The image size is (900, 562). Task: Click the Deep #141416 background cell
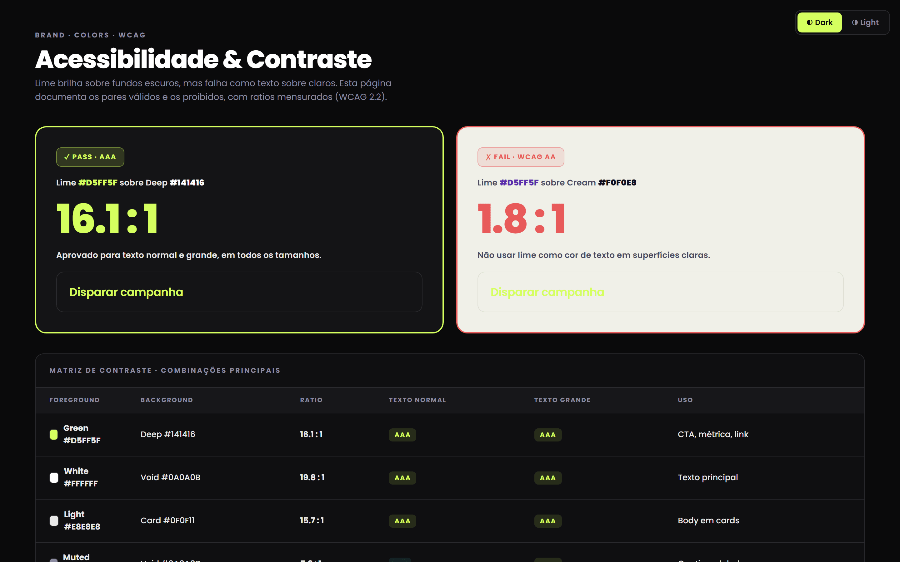(x=168, y=434)
